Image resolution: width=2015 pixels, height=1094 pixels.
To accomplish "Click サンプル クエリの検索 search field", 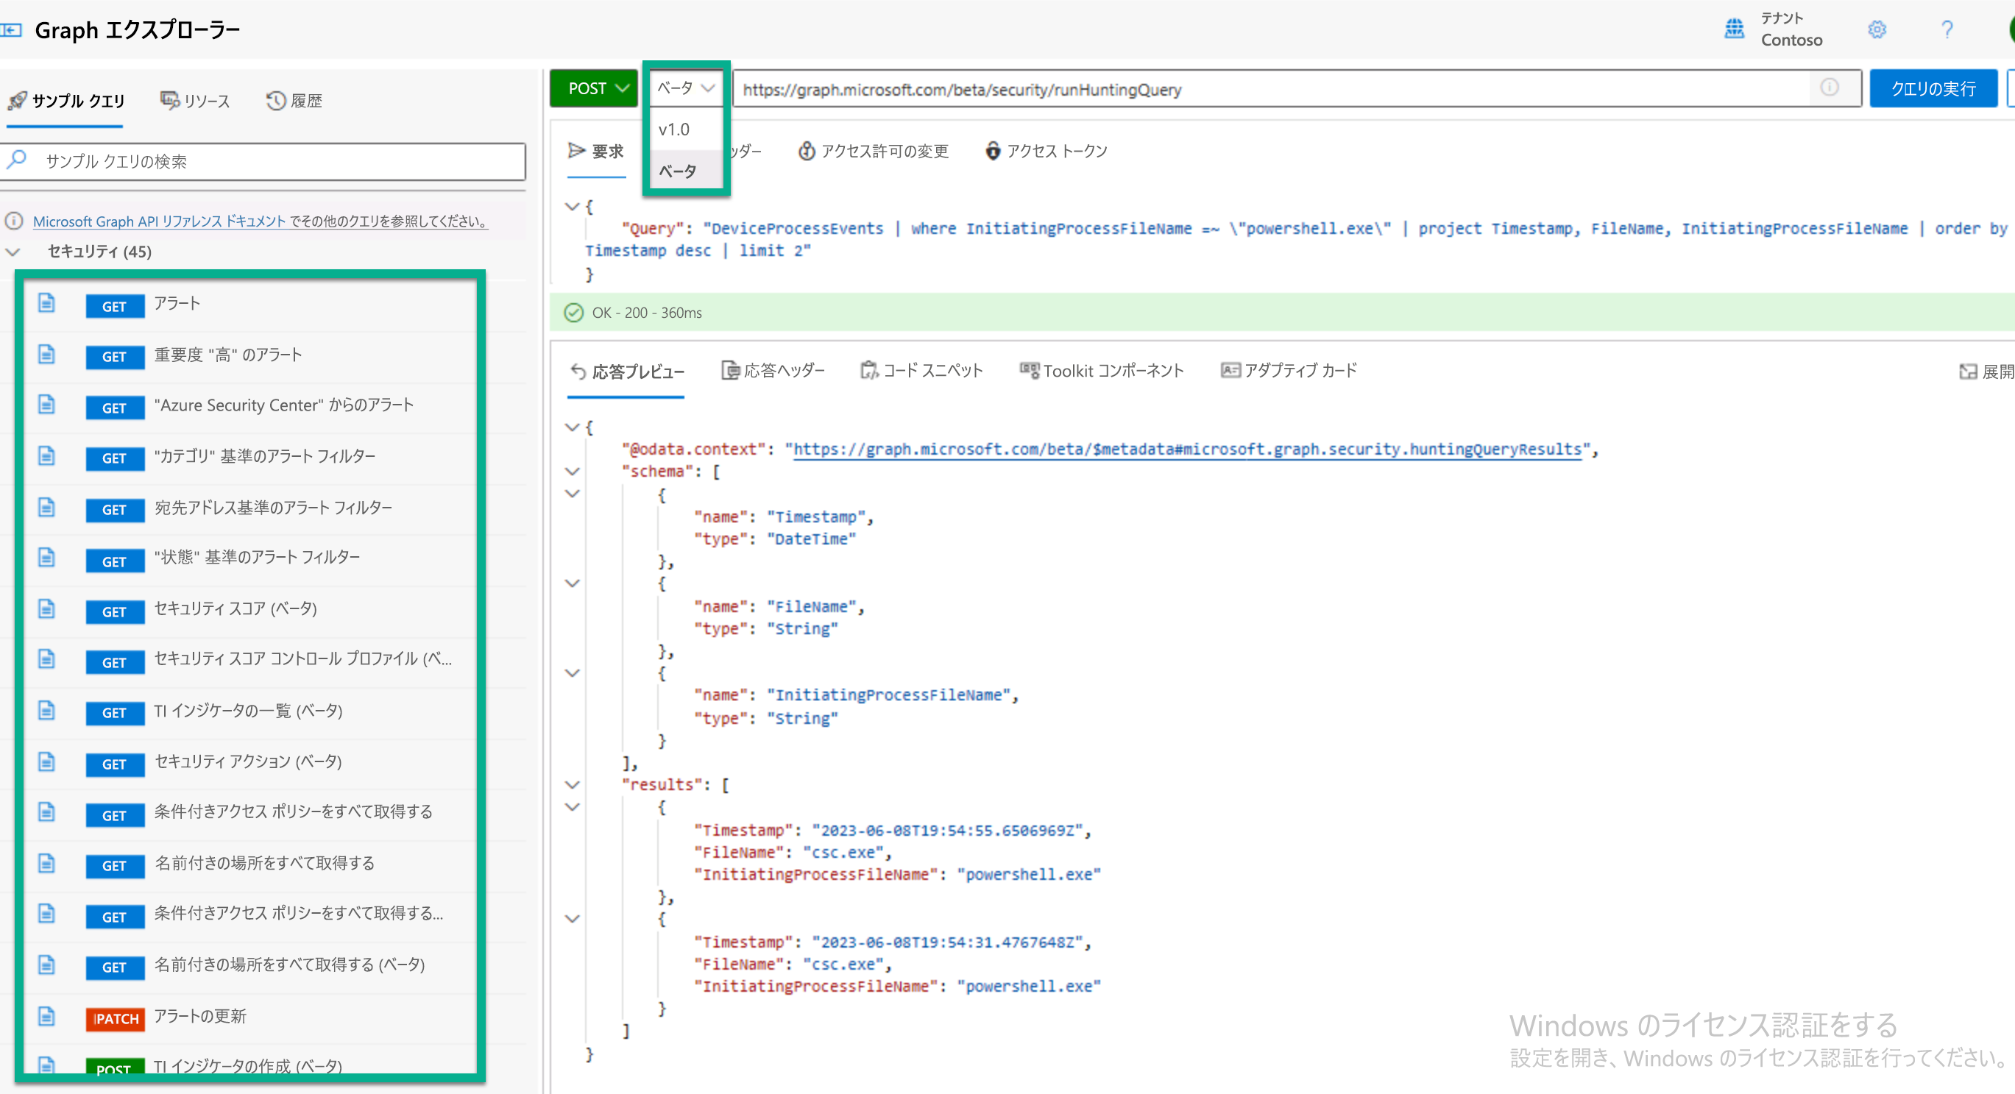I will point(263,161).
